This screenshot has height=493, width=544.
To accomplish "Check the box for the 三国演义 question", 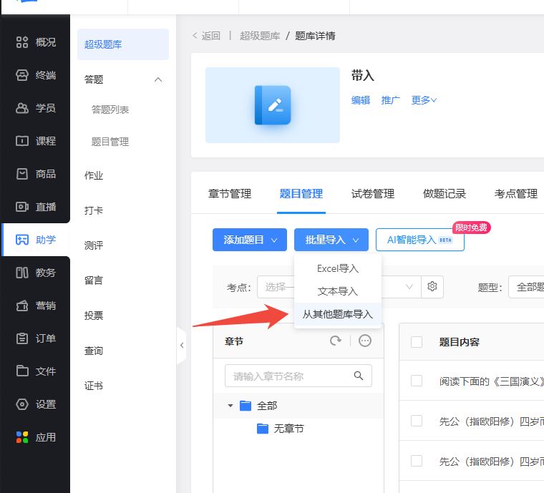I will [x=417, y=381].
